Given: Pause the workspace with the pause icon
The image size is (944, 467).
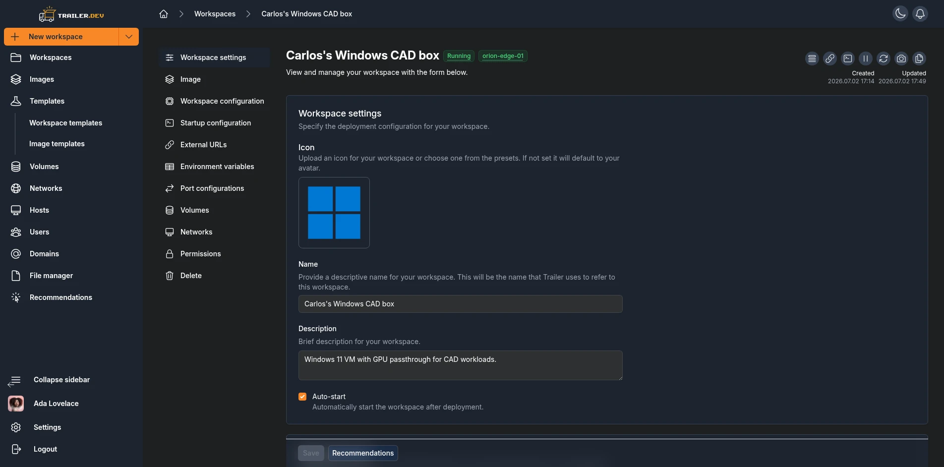Looking at the screenshot, I should [x=866, y=58].
